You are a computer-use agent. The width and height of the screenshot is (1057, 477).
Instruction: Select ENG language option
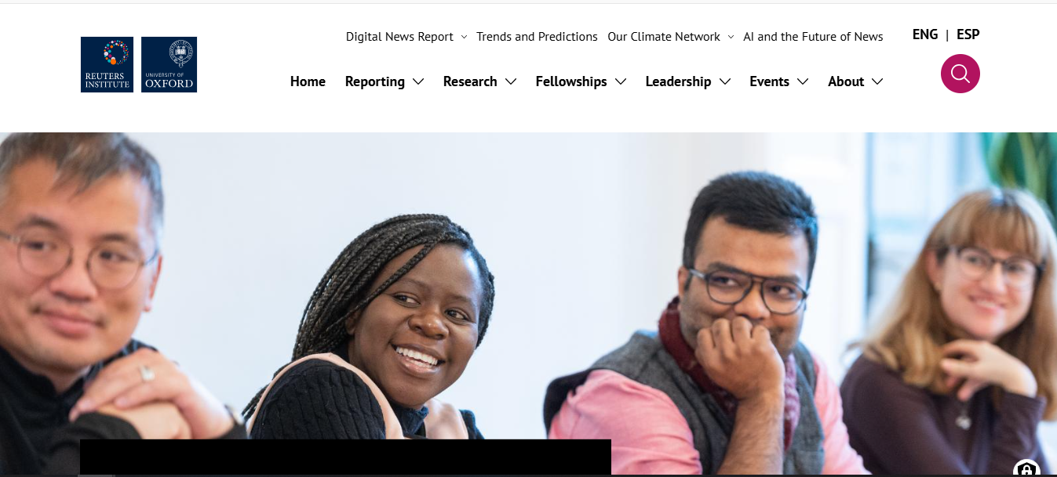pos(925,34)
